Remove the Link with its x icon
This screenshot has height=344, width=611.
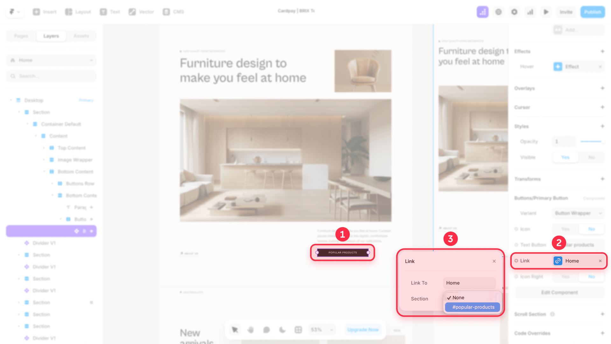pyautogui.click(x=600, y=261)
